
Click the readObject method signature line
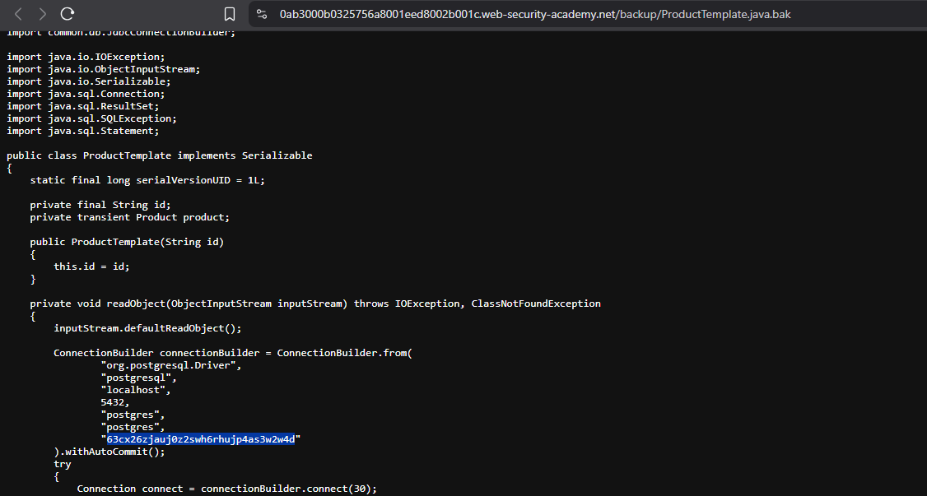click(315, 304)
